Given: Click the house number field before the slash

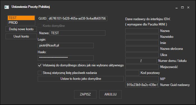Looking at the screenshot, I should 133,61.
